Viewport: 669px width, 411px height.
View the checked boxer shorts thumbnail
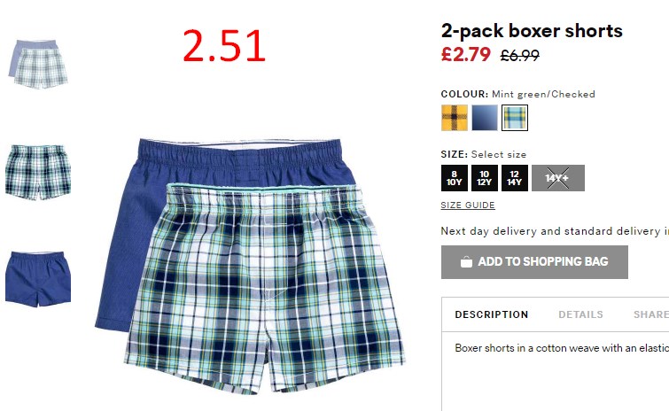tap(38, 172)
